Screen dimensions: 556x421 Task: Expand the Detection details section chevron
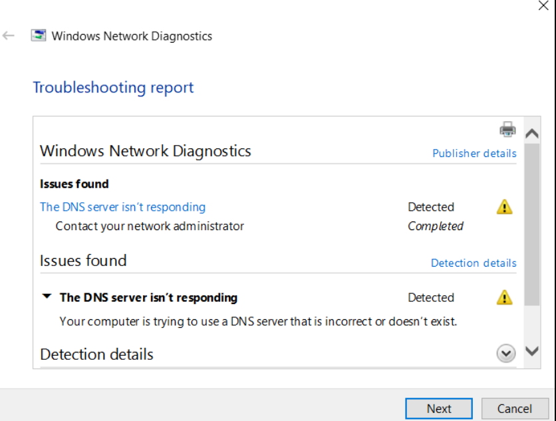click(x=506, y=354)
